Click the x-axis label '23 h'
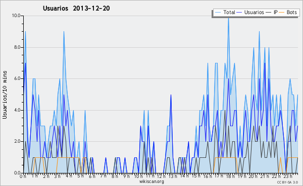 coord(287,176)
